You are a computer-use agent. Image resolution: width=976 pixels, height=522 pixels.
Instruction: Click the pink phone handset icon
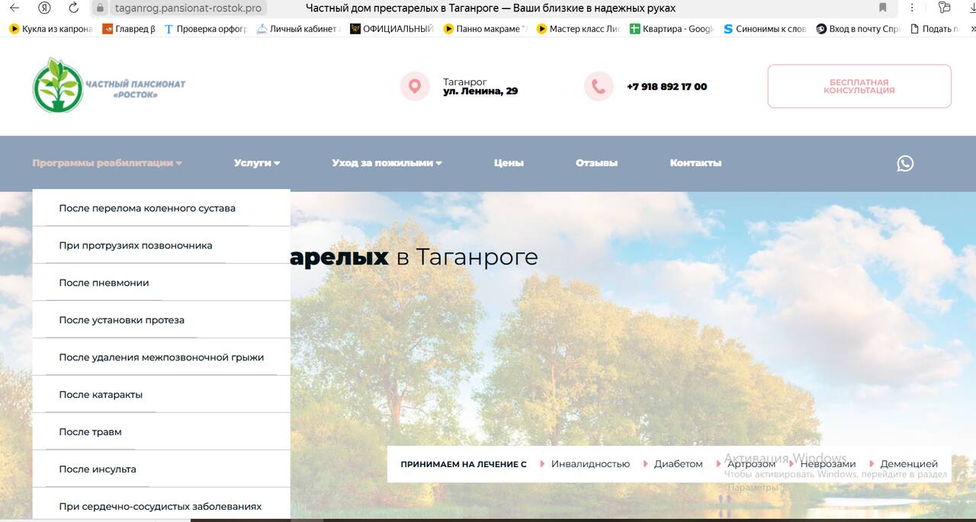coord(599,86)
